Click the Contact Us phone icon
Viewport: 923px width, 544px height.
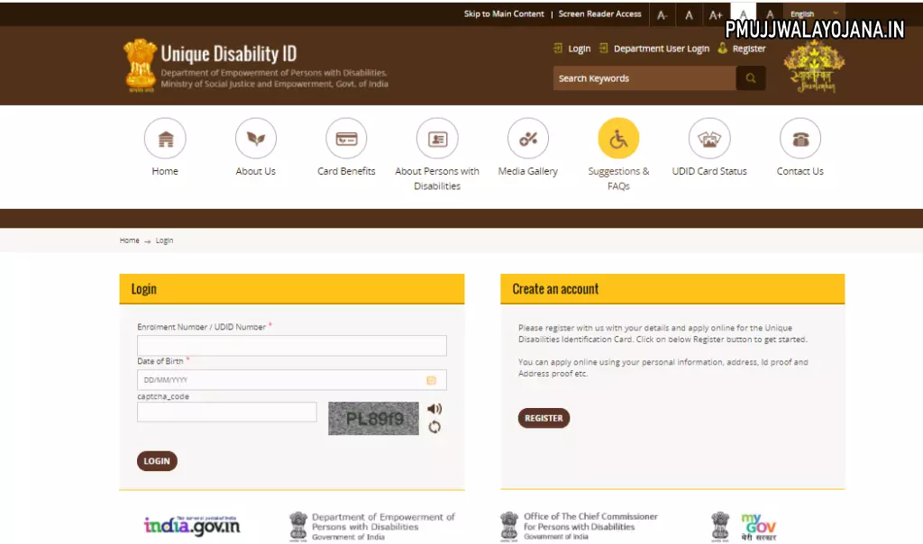[x=800, y=138]
